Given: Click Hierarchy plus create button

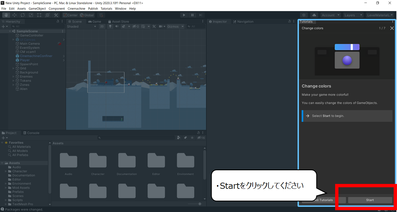Looking at the screenshot, I should point(4,27).
